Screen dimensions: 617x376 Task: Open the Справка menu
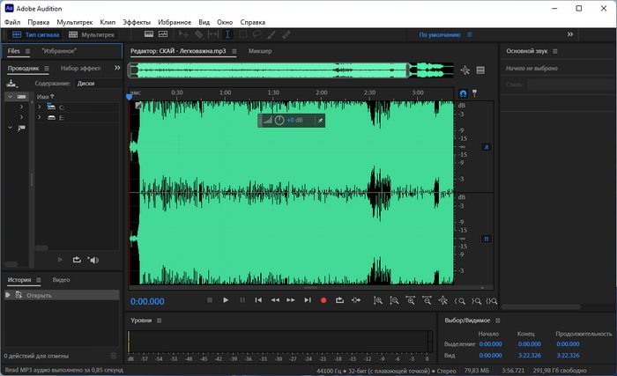click(x=253, y=22)
